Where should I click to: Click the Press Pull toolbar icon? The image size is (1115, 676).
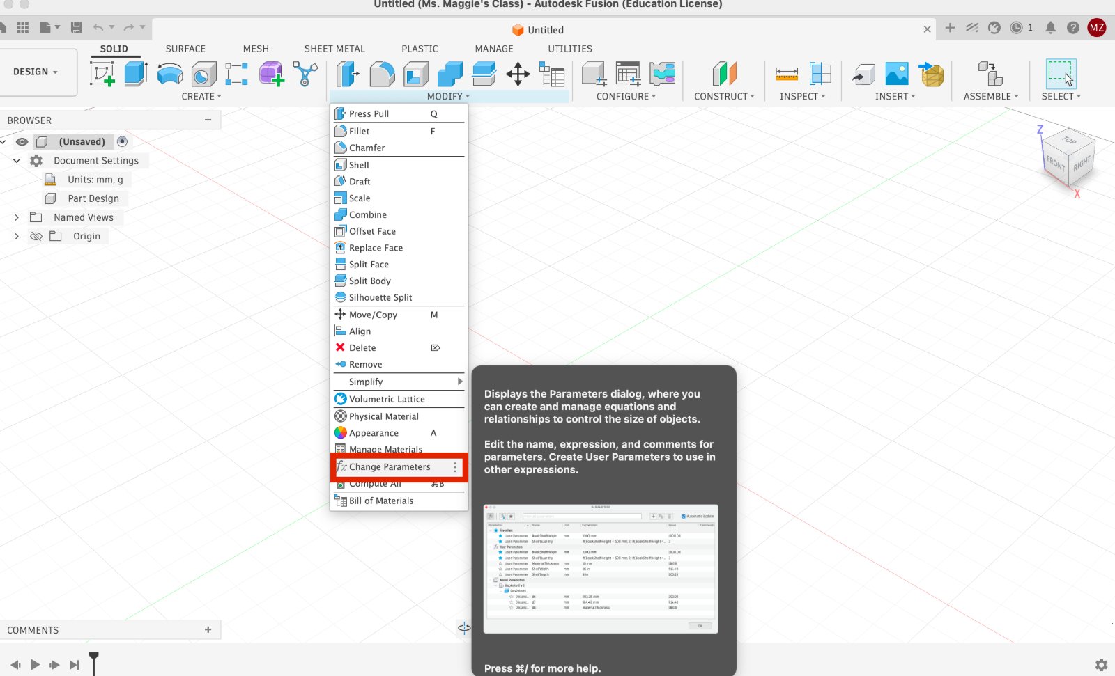tap(348, 74)
